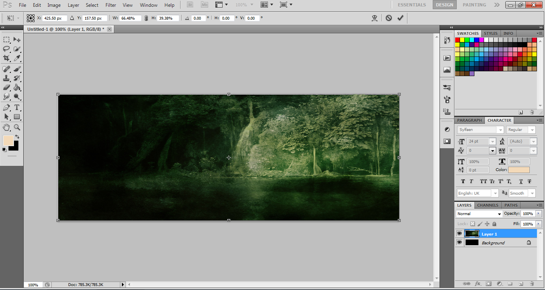This screenshot has height=290, width=545.
Task: Open the Filter menu
Action: [111, 5]
